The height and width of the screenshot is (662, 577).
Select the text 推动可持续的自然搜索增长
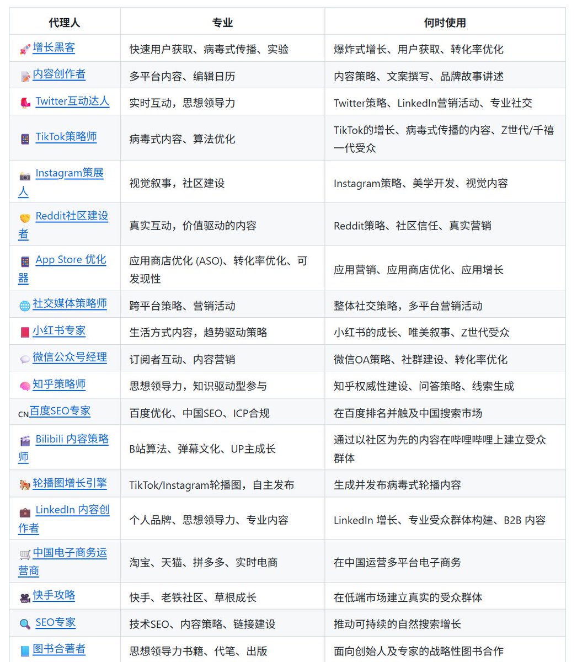397,624
